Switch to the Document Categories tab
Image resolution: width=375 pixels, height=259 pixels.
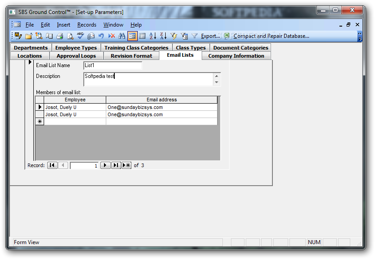pyautogui.click(x=241, y=48)
